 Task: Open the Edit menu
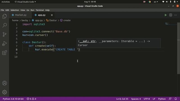[7, 10]
